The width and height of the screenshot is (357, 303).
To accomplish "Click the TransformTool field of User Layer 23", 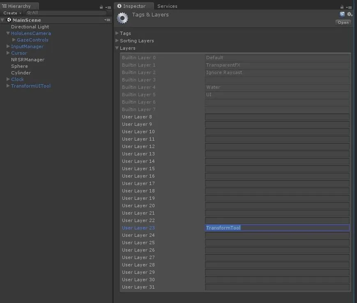I will [277, 228].
